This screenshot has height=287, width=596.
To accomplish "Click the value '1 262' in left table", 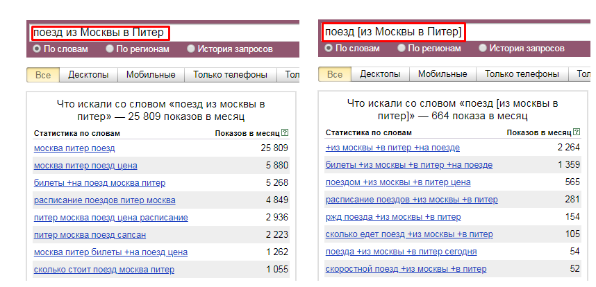I will (x=276, y=252).
